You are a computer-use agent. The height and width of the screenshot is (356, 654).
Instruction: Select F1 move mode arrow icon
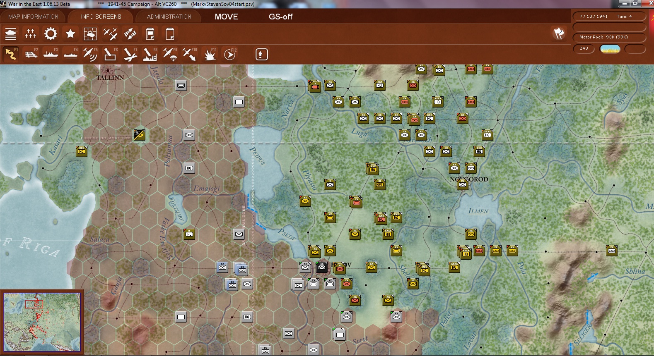coord(11,54)
